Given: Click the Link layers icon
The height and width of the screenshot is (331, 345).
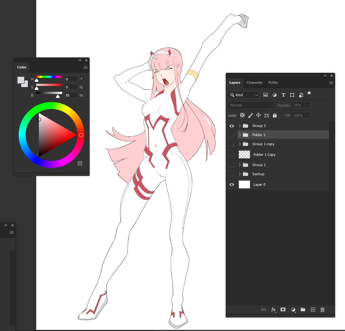Looking at the screenshot, I should [x=263, y=309].
